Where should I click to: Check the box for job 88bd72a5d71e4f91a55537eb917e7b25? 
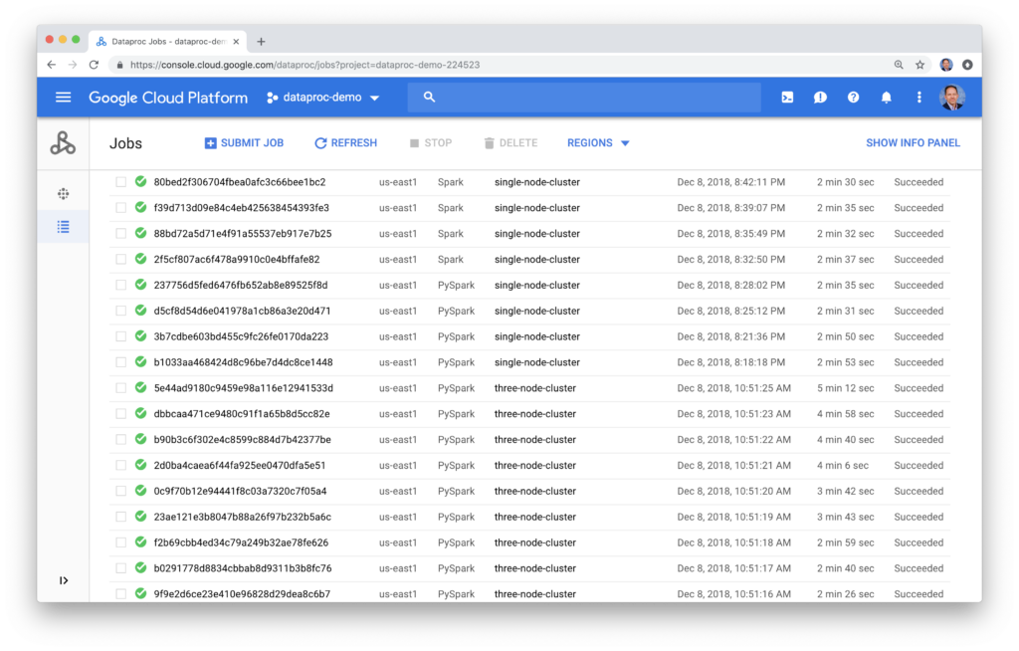(120, 234)
